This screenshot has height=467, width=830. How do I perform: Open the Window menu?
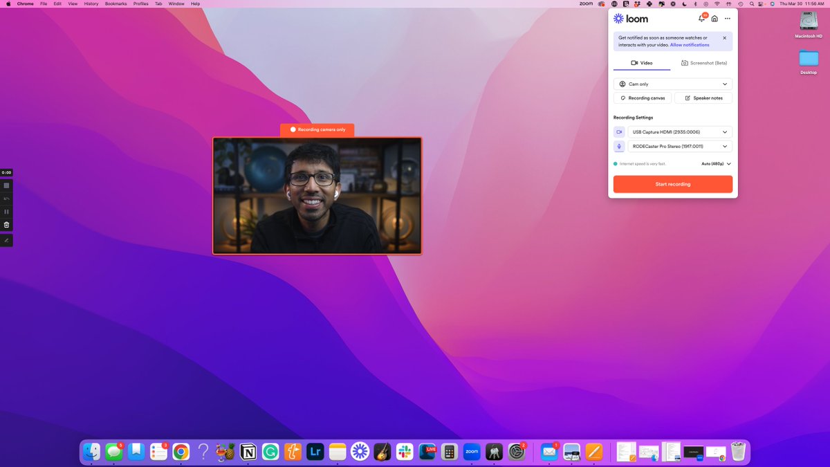point(176,3)
